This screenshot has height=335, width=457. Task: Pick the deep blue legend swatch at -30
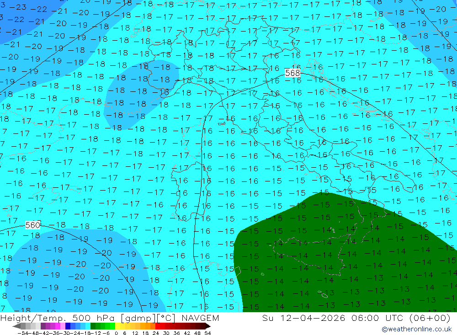pyautogui.click(x=68, y=326)
